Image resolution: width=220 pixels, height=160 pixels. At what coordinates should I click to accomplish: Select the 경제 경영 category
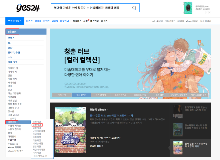(13, 62)
